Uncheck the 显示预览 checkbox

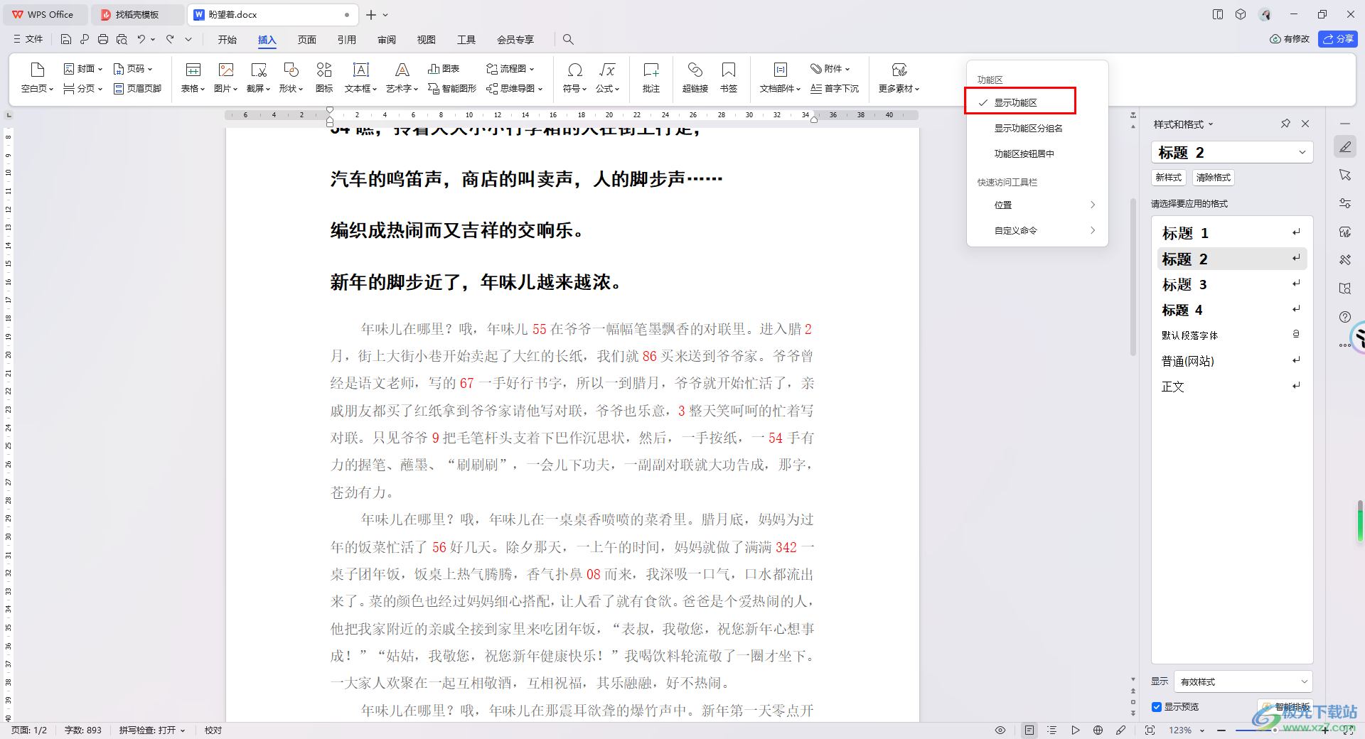pyautogui.click(x=1157, y=707)
